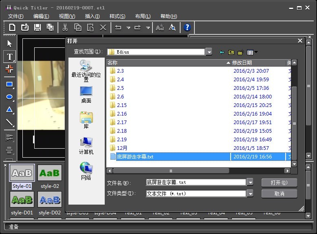This screenshot has height=234, width=317.
Task: Select the style-02 green text thumbnail
Action: click(x=50, y=173)
